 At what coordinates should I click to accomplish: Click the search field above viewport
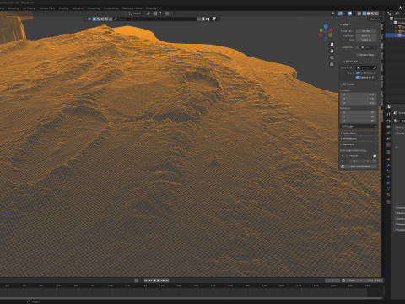point(154,19)
